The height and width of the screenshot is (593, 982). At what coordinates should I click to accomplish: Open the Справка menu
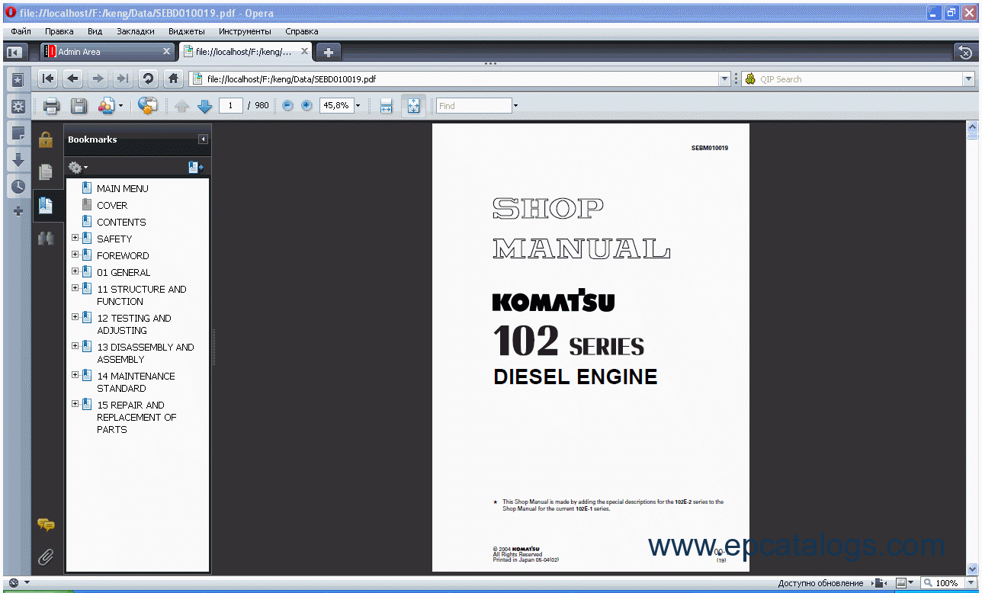tap(302, 31)
